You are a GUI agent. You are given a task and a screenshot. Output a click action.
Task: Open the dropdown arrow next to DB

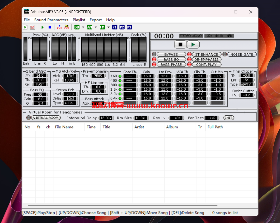click(83, 27)
